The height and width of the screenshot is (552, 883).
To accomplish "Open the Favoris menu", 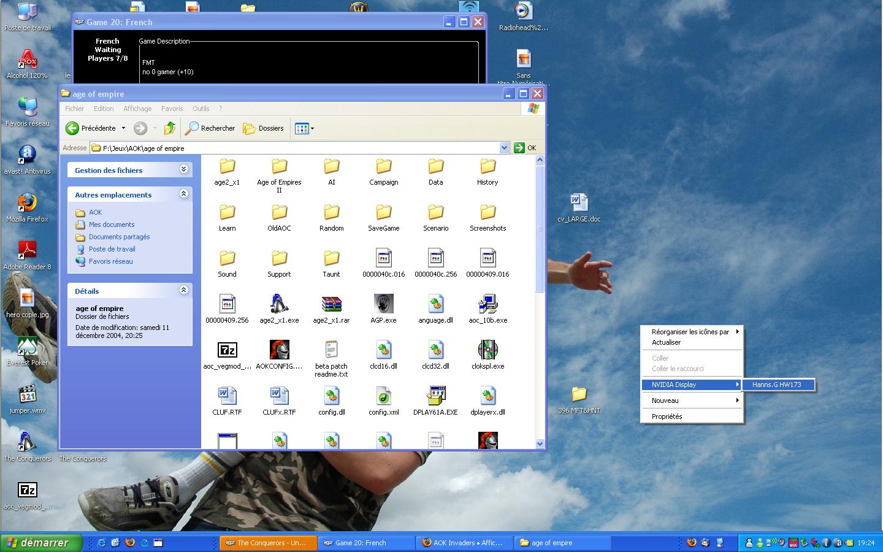I will click(x=172, y=109).
